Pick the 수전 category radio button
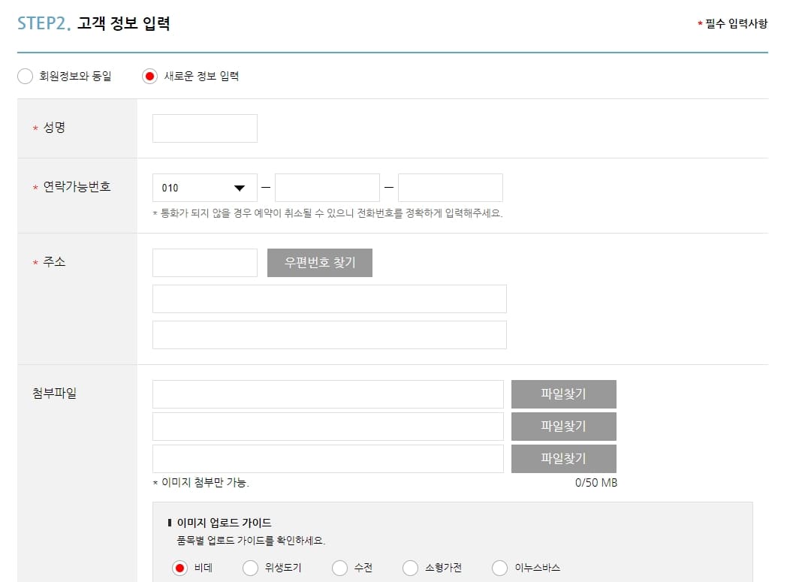This screenshot has width=787, height=582. click(x=339, y=568)
